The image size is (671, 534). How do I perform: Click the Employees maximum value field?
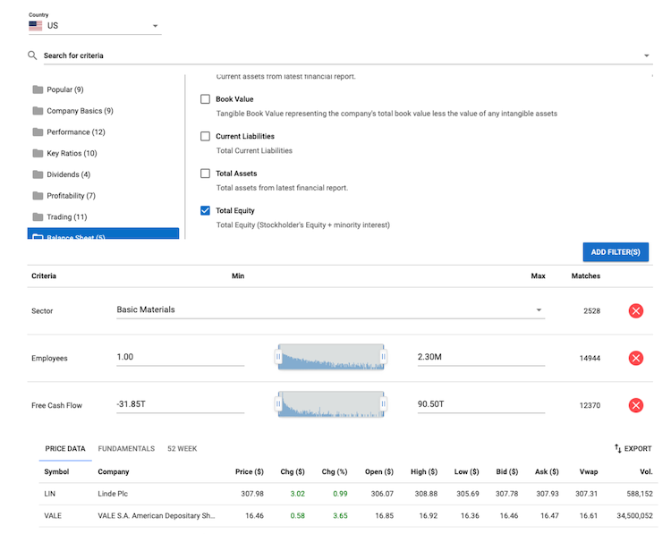pyautogui.click(x=481, y=357)
